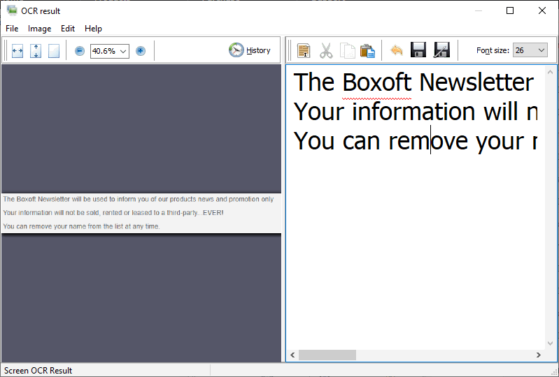Click the word Boxoft in OCR text

[x=377, y=82]
